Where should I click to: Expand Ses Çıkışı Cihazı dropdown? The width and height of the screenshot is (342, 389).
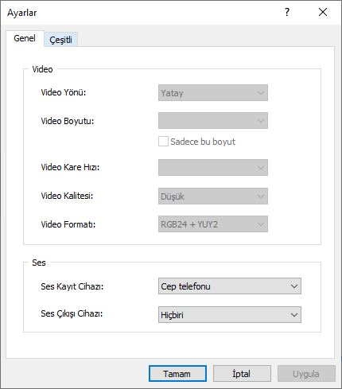[x=230, y=315]
